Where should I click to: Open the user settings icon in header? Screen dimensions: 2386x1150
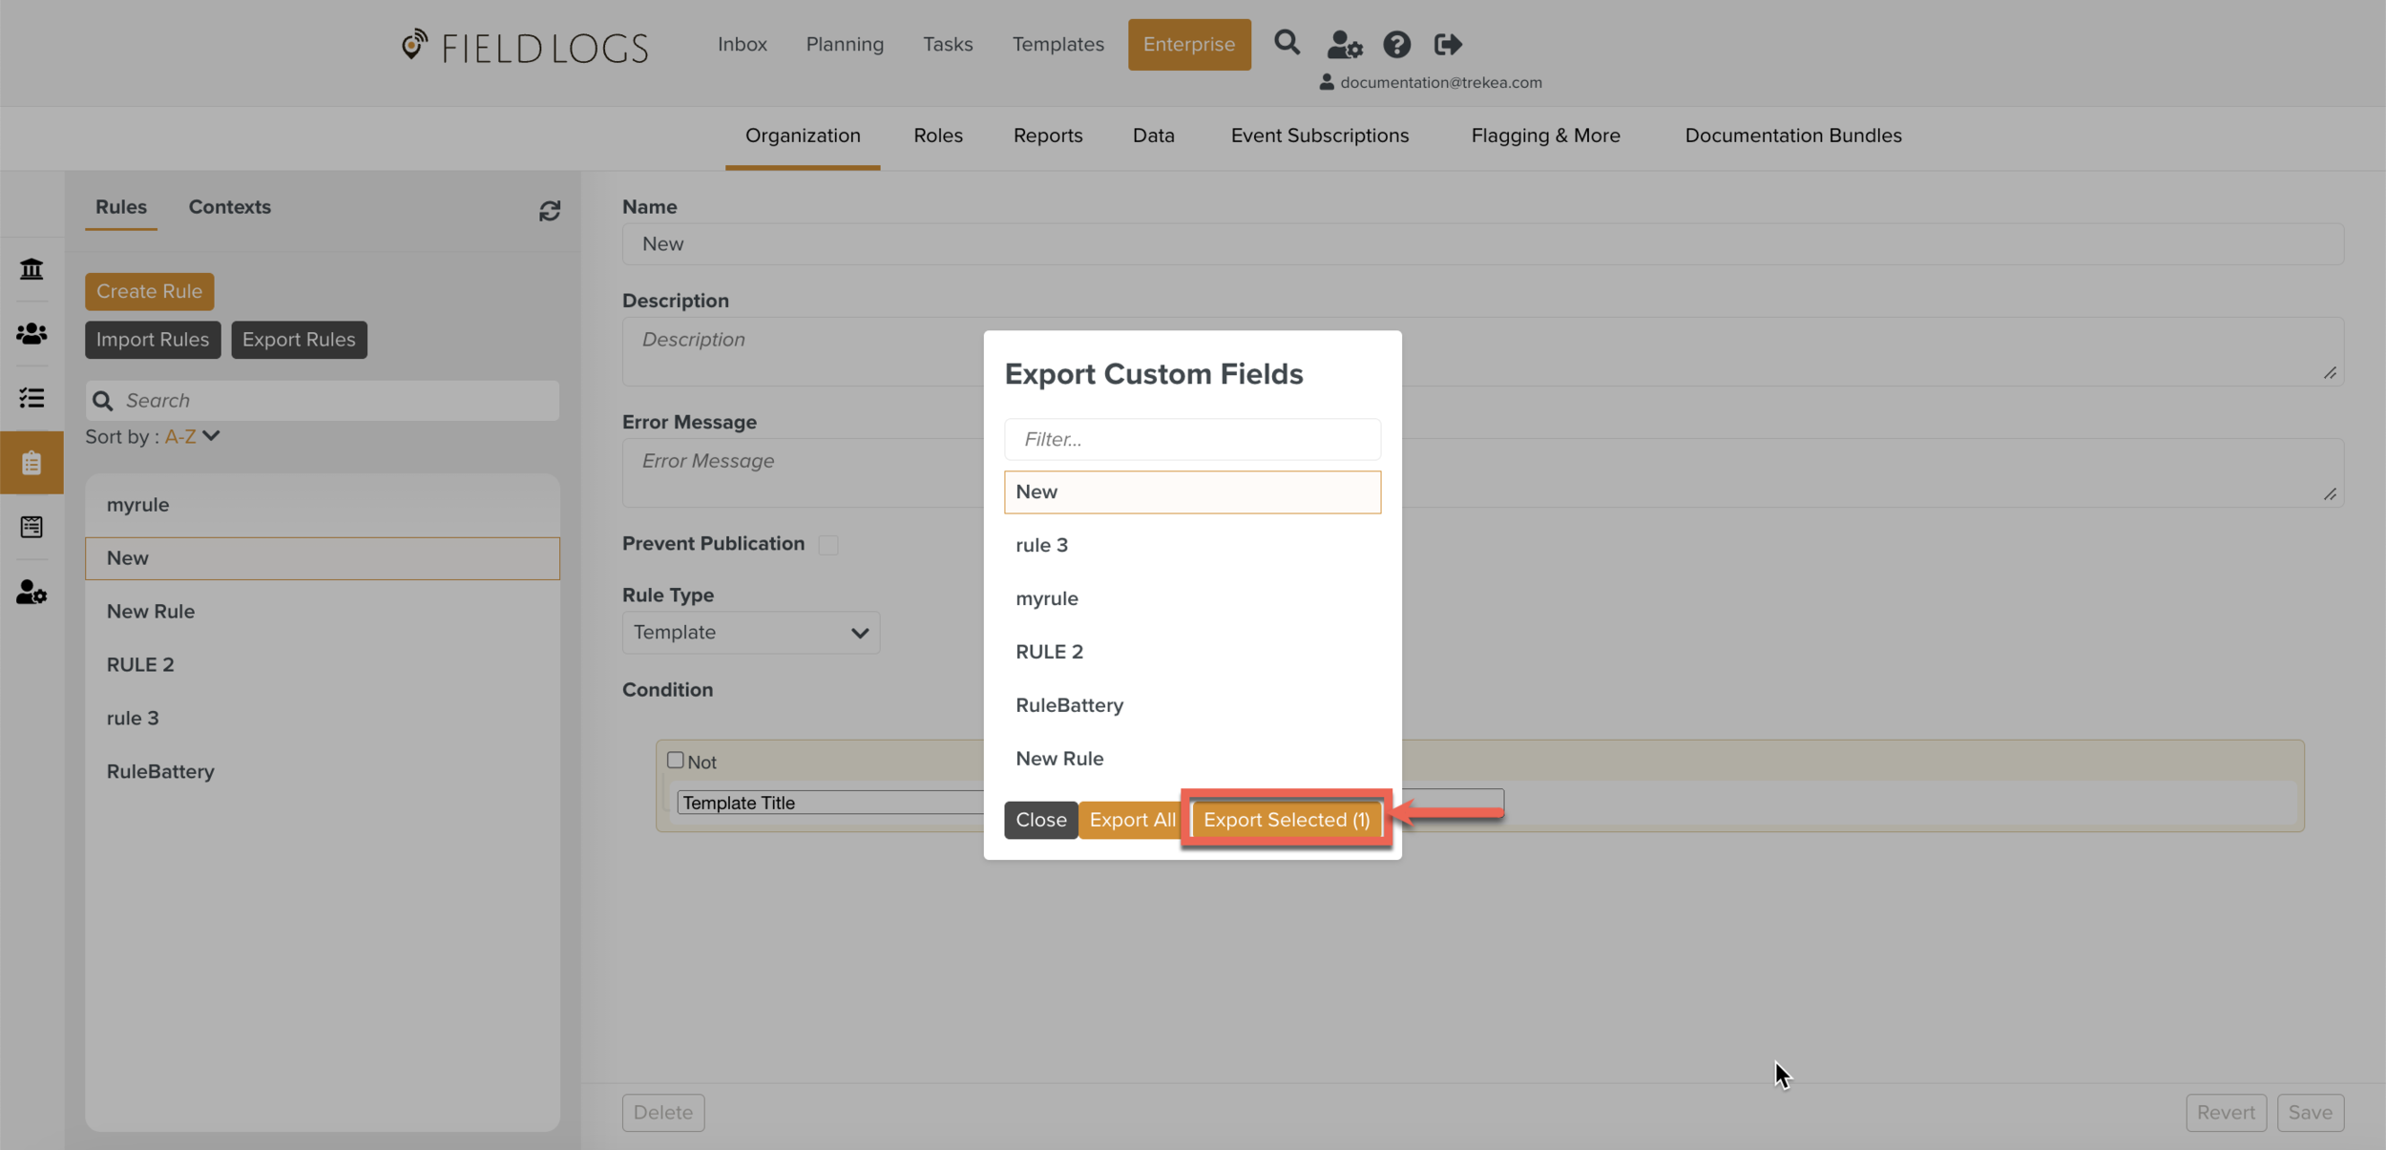click(1344, 45)
